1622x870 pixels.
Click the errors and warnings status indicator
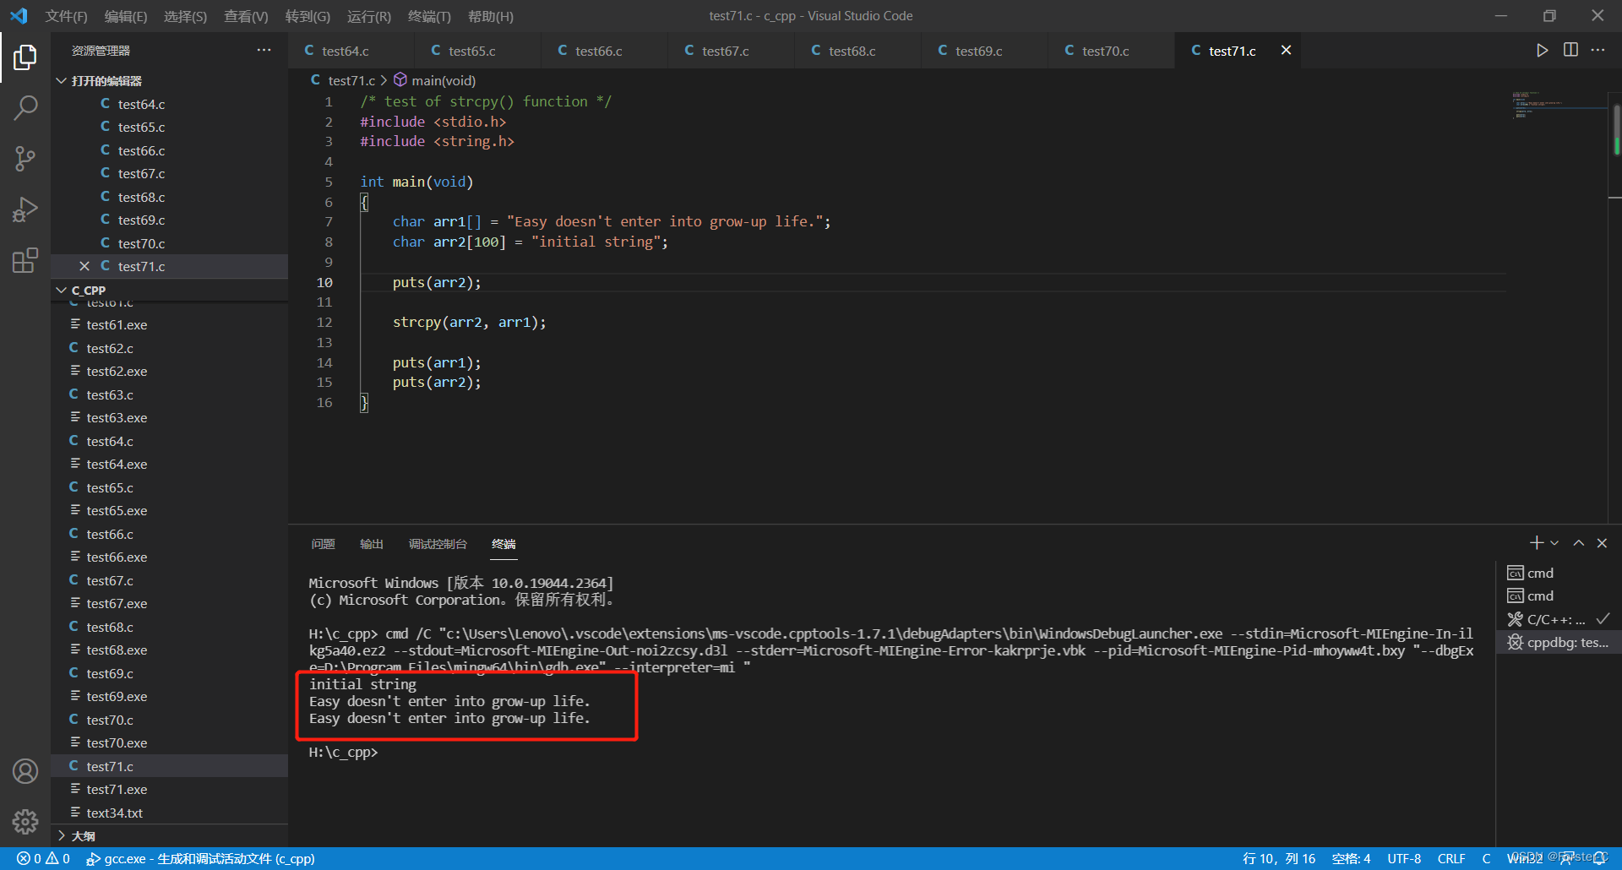(x=43, y=858)
